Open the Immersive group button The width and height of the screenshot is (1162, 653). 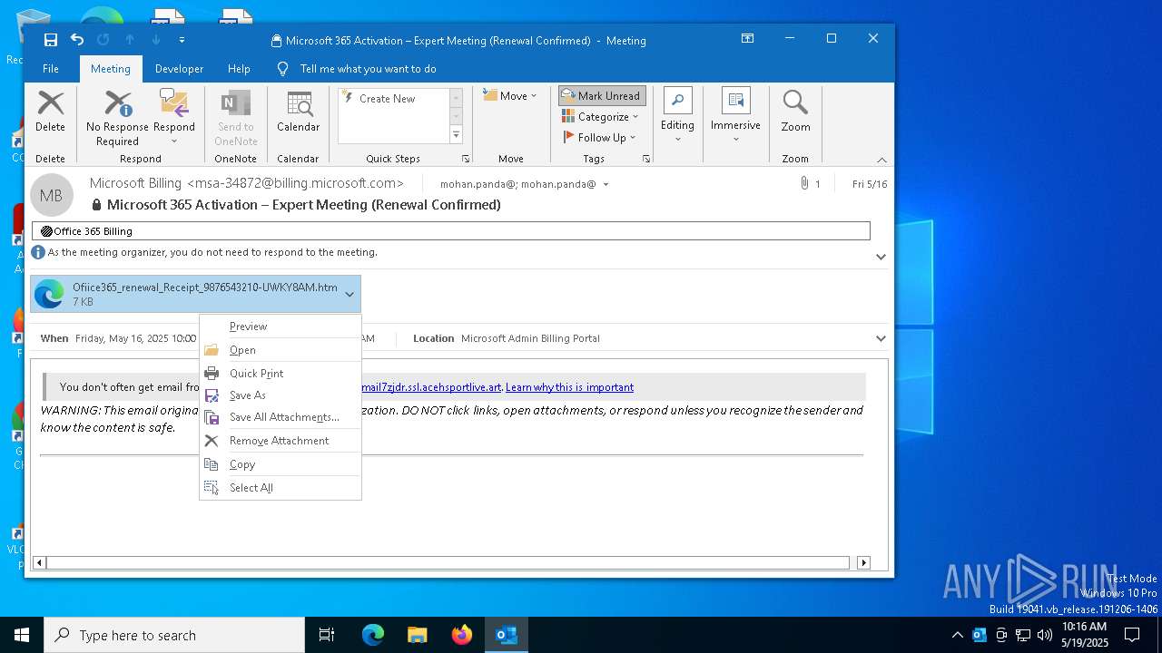pyautogui.click(x=735, y=116)
